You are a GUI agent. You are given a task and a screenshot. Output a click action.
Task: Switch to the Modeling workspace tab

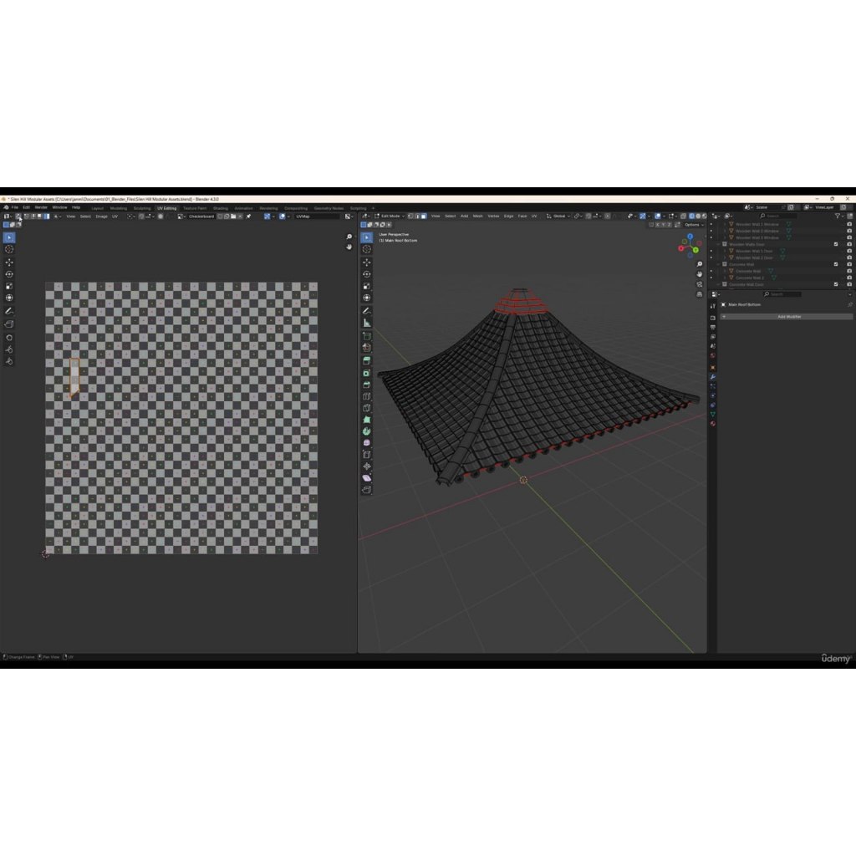click(x=119, y=208)
